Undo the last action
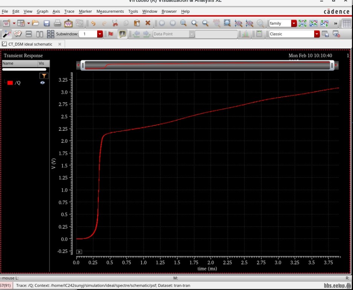 (93, 23)
